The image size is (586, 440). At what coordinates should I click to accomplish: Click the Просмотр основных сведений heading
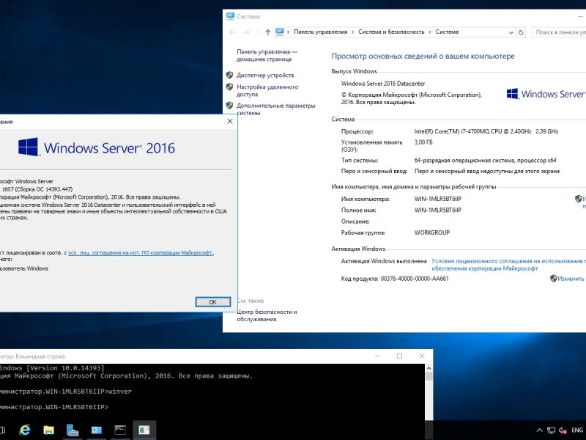pos(423,56)
